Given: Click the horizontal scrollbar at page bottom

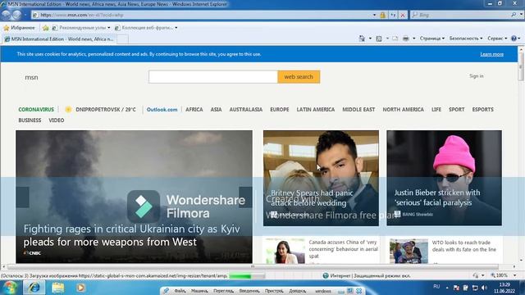Looking at the screenshot, I should 253,266.
